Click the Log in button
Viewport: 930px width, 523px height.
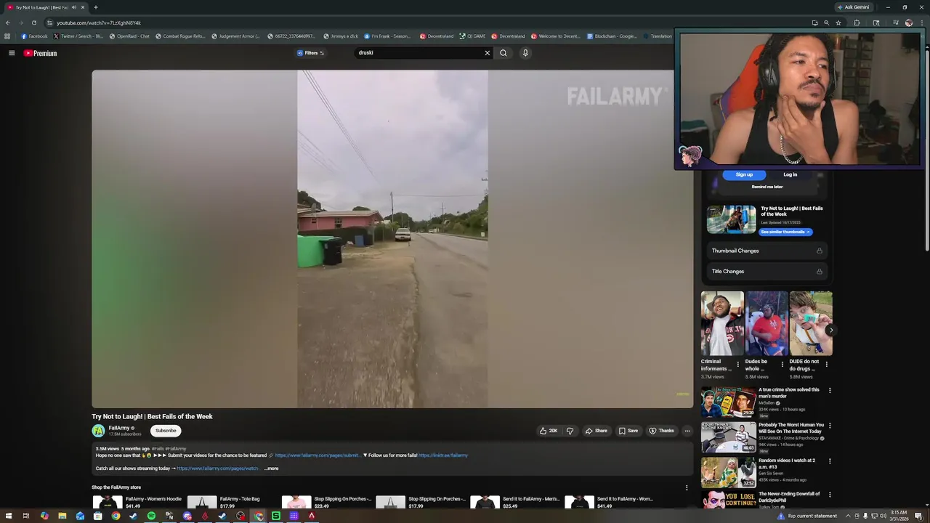790,174
